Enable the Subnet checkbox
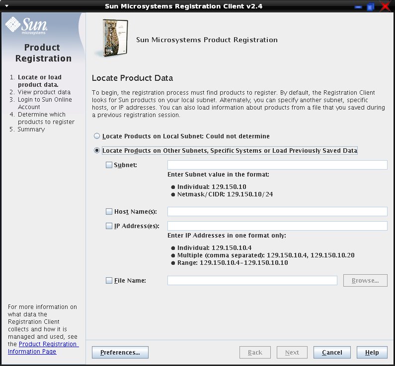 click(x=109, y=165)
